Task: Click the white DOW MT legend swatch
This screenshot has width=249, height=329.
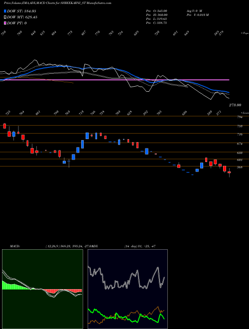Action: (x=5, y=17)
